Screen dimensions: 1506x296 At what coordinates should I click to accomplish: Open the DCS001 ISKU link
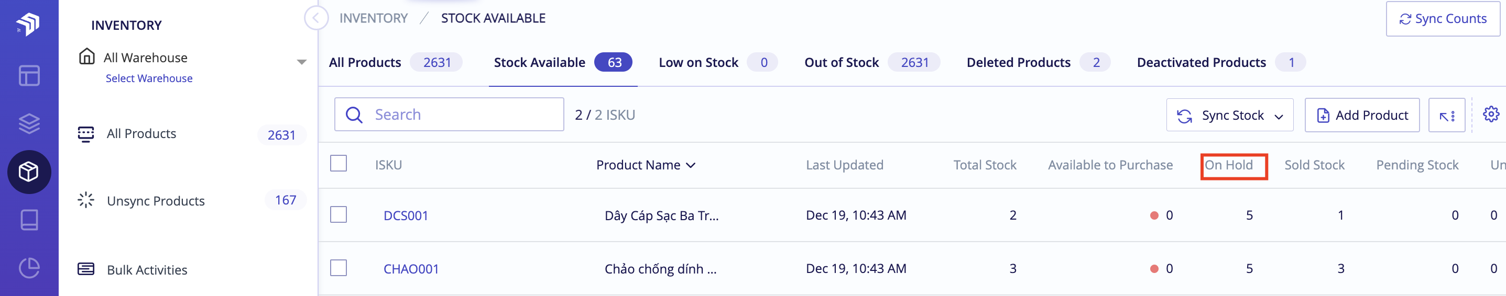point(406,215)
